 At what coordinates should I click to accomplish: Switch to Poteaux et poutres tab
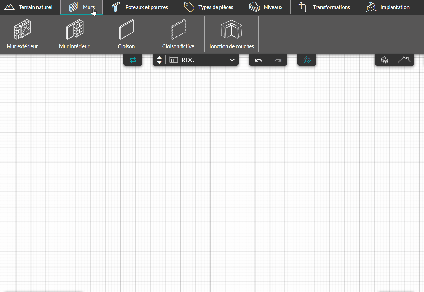coord(140,7)
